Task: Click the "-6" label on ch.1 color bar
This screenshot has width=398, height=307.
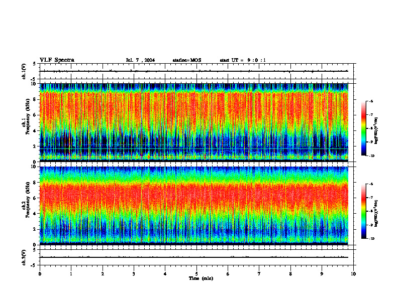Action: coord(371,101)
